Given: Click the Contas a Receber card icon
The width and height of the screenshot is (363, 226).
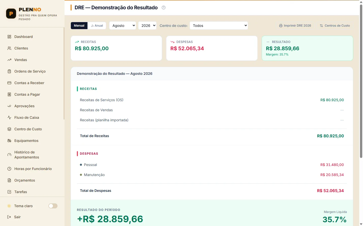Looking at the screenshot, I should pyautogui.click(x=9, y=83).
